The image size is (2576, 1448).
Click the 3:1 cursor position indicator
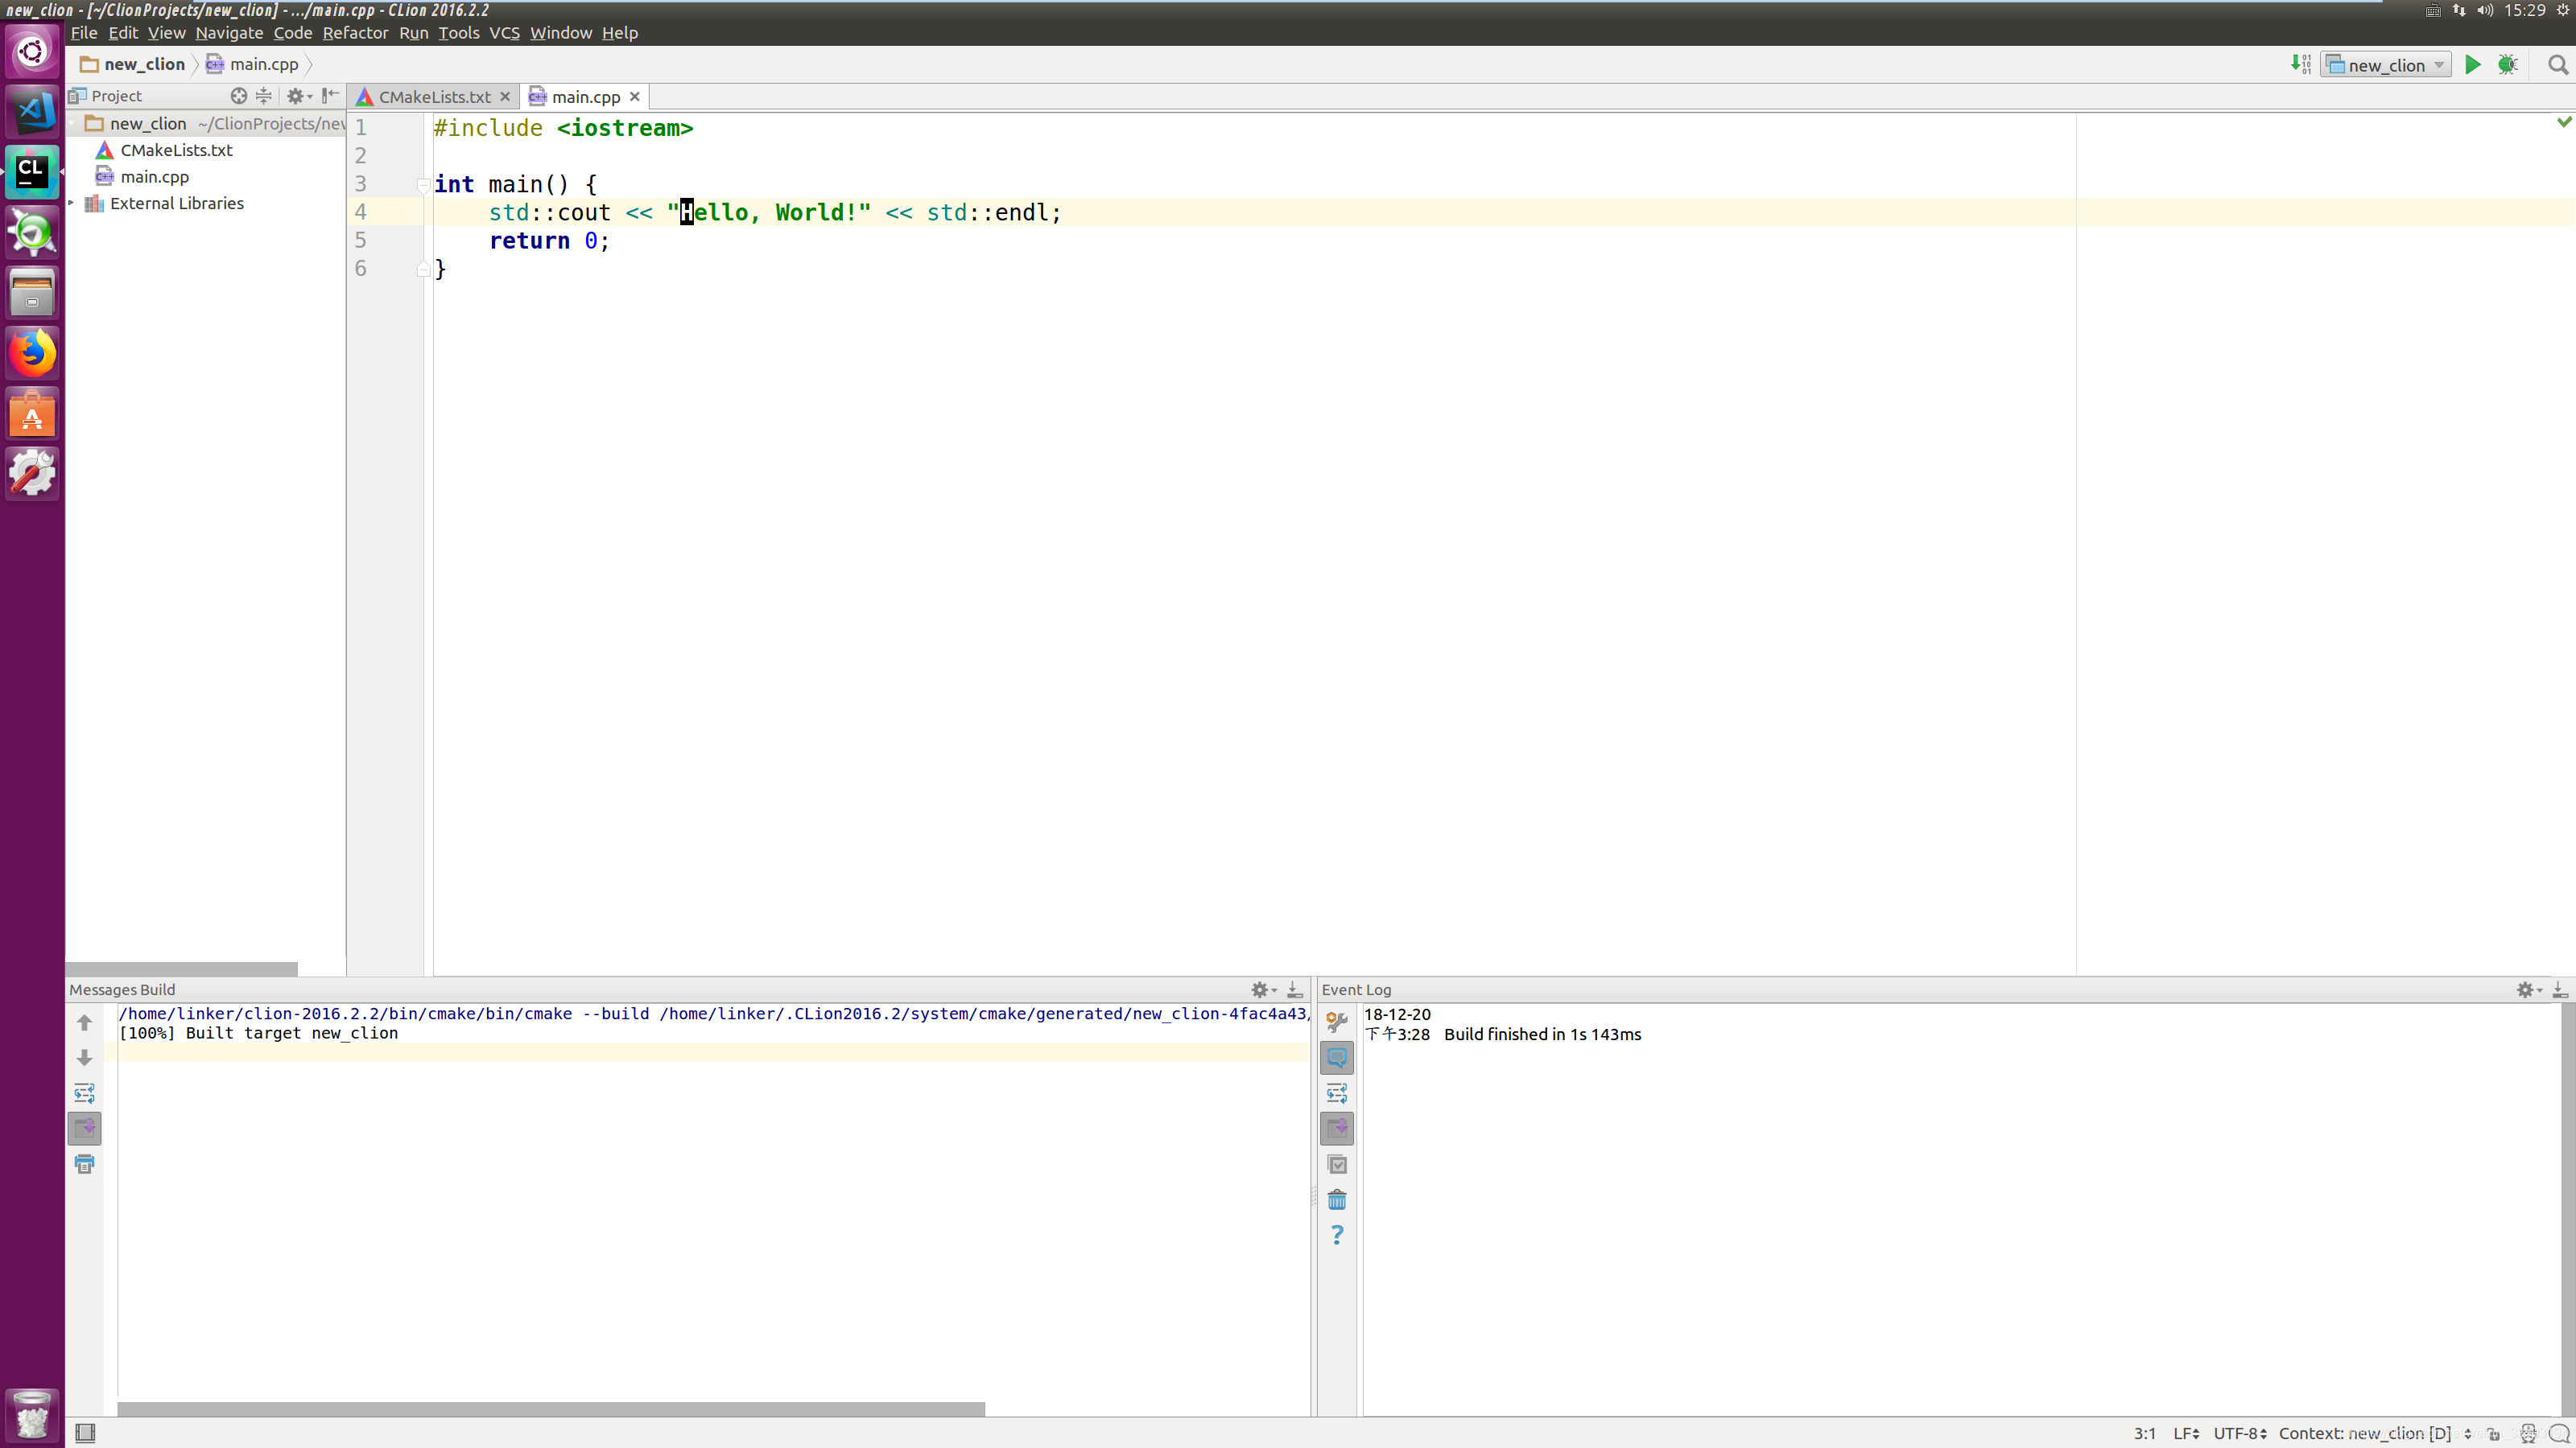[x=2144, y=1433]
